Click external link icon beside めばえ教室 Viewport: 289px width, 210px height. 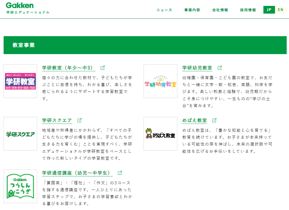[214, 120]
